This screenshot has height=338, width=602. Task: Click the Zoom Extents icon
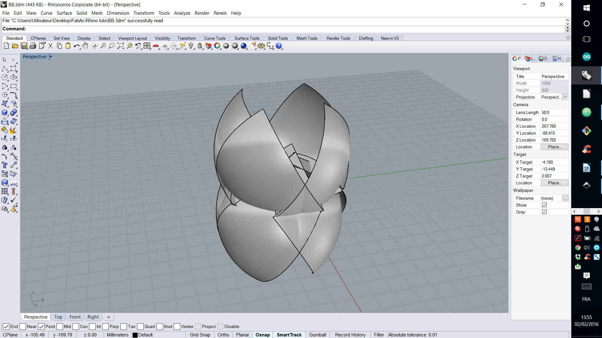[x=120, y=46]
